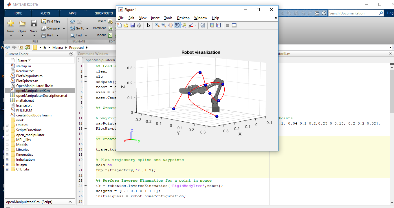Activate the Data Cursor tool
Screen dimensions: 394x208
click(x=184, y=25)
